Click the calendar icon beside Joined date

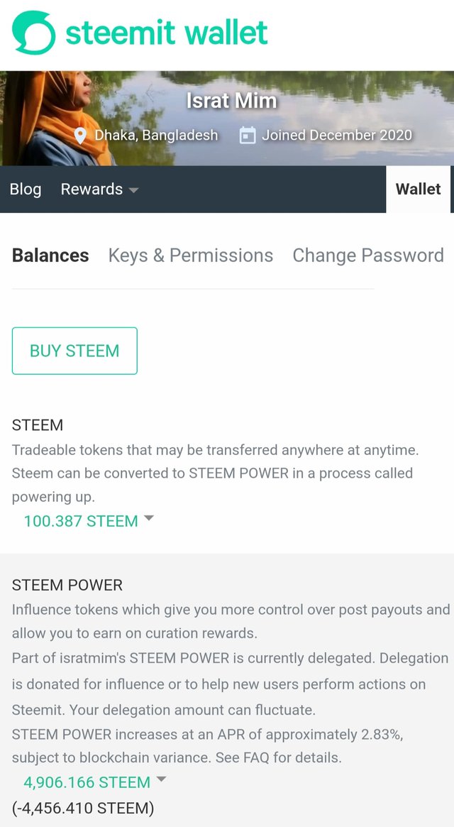[248, 135]
